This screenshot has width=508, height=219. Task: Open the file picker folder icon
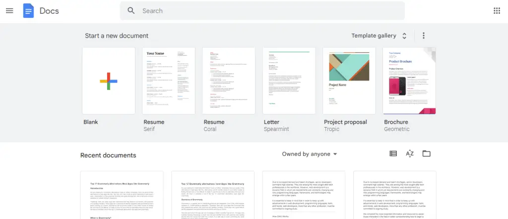(x=426, y=154)
